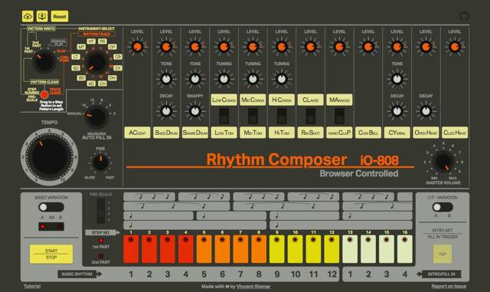This screenshot has height=292, width=490.
Task: Click yellow step button 11
Action: (313, 249)
